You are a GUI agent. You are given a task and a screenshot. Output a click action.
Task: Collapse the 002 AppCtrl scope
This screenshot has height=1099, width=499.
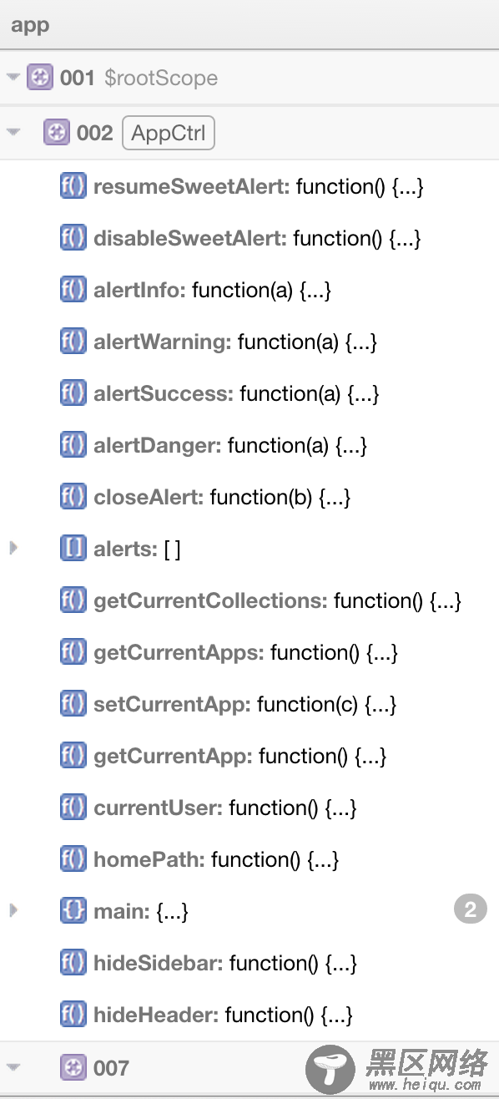(x=13, y=133)
